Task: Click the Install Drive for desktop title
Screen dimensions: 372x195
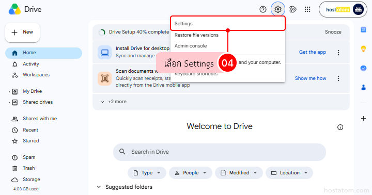Action: 143,48
